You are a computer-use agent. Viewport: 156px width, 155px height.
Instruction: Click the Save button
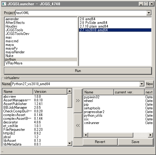(x=135, y=142)
